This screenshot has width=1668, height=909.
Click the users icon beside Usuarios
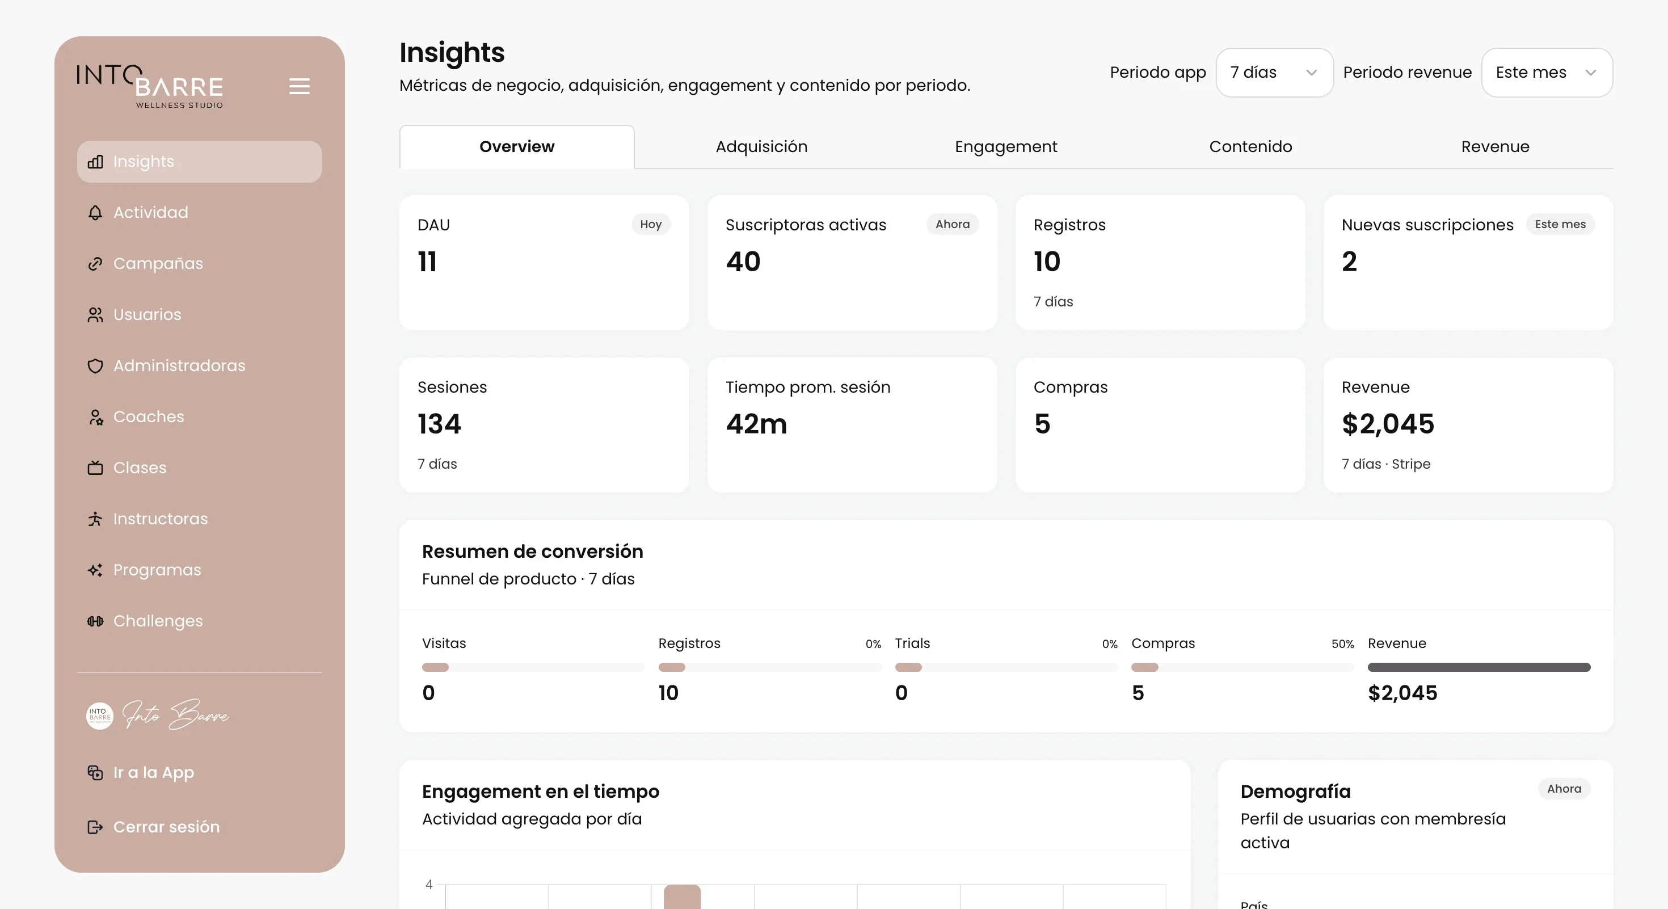point(95,315)
